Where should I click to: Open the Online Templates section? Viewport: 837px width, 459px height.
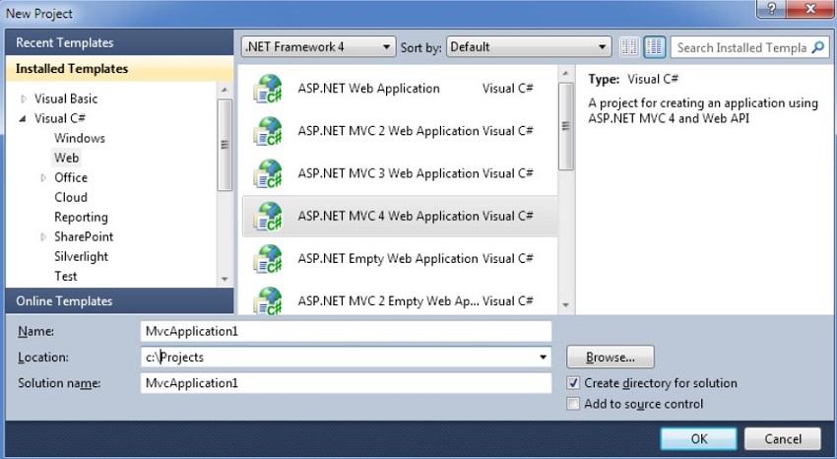point(119,301)
